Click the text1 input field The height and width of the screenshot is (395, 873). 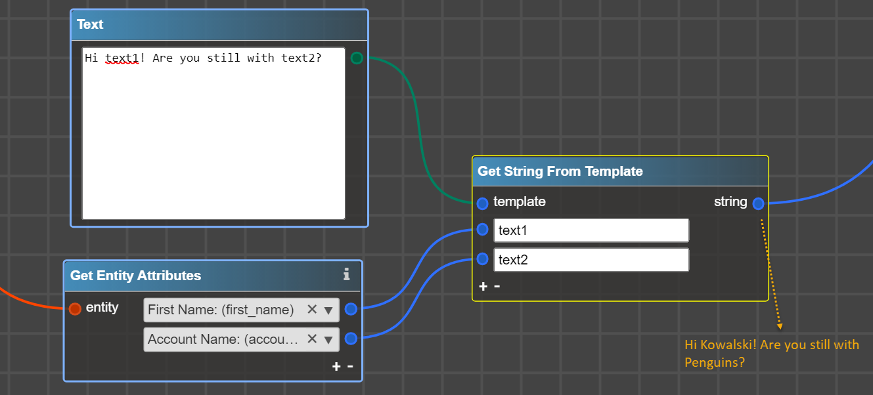tap(591, 230)
